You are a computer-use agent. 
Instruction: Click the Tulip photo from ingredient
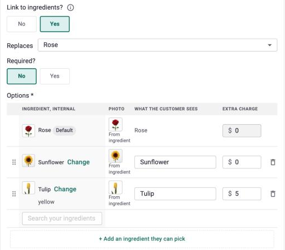click(115, 187)
